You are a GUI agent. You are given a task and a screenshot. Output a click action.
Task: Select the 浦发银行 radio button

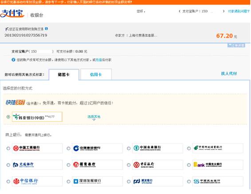coord(129,182)
